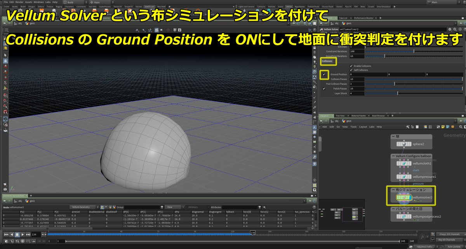Switch to the Tree View tab
This screenshot has width=466, height=249.
coord(340,115)
